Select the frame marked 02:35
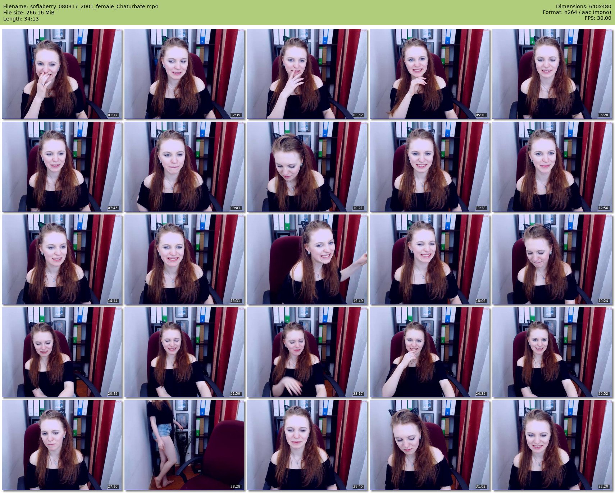The height and width of the screenshot is (493, 615). tap(184, 74)
